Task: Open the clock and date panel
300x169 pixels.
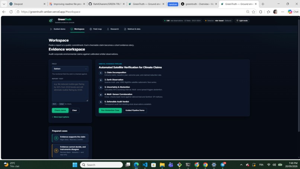Action: (x=291, y=165)
